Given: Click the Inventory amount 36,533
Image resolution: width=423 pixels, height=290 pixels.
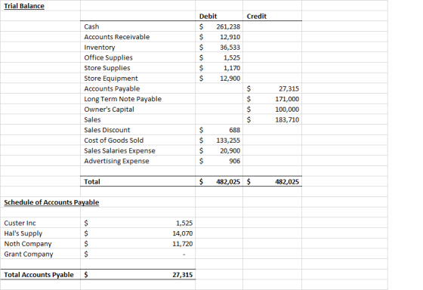Looking at the screenshot, I should (230, 48).
